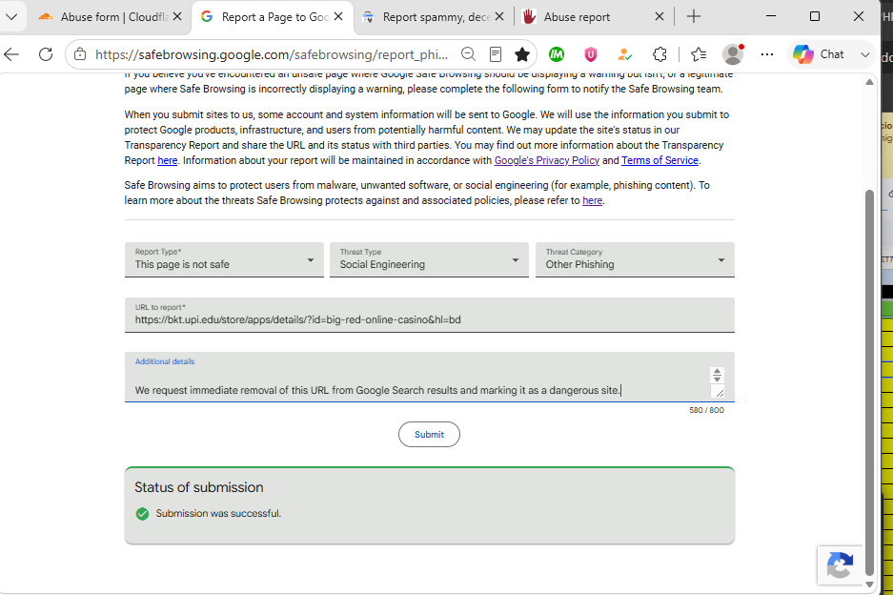Open the Threat Type dropdown
Viewport: 893px width, 595px height.
coord(430,260)
